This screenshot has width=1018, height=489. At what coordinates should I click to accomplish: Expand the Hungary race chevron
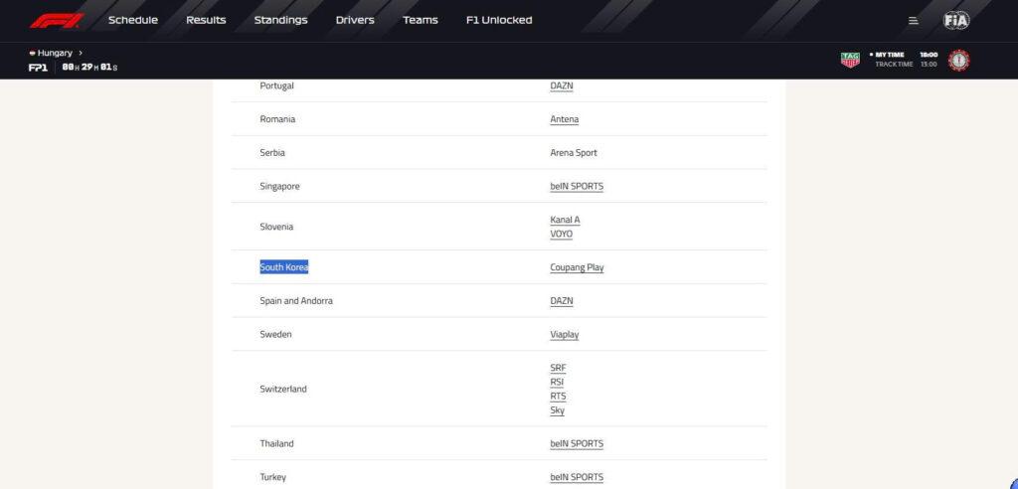(81, 53)
